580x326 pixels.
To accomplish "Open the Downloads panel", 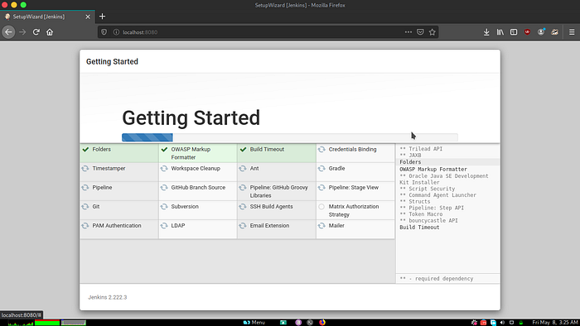I will [x=486, y=32].
